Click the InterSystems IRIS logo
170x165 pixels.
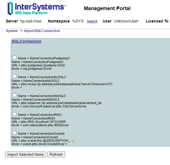[37, 8]
